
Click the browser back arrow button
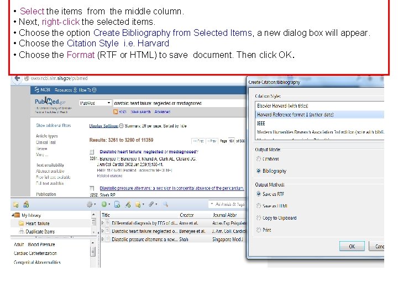coord(17,78)
